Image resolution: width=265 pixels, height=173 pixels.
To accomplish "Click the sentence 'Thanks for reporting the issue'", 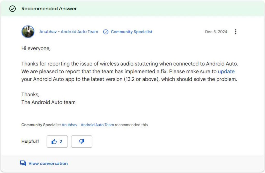I will [130, 64].
